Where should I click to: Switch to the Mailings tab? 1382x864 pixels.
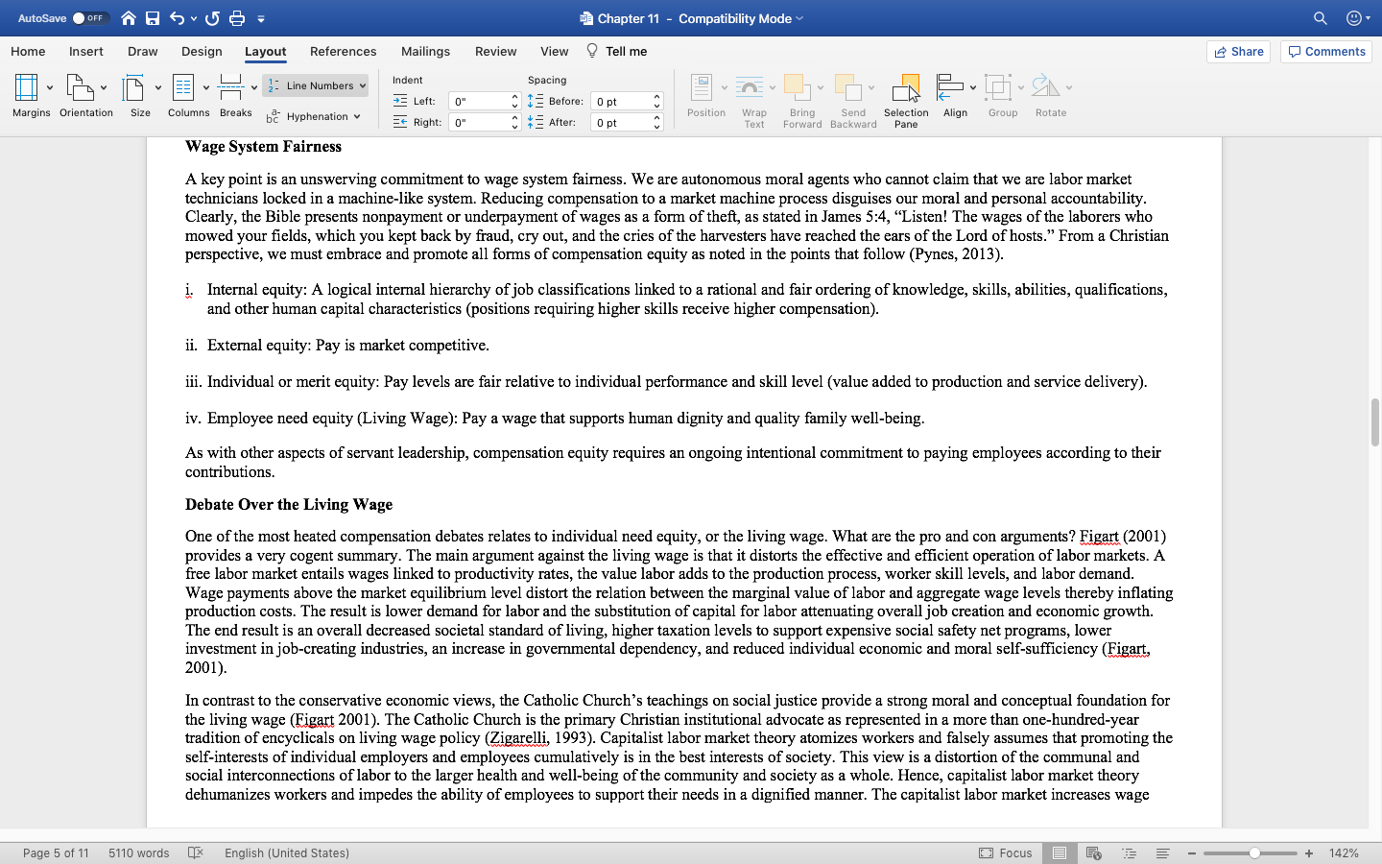pos(425,51)
